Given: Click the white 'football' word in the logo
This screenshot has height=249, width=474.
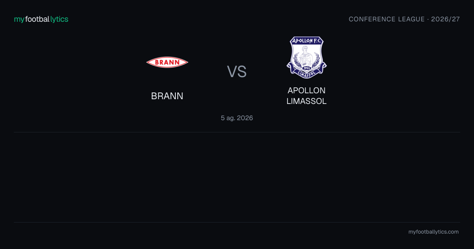Looking at the screenshot, I should [38, 19].
